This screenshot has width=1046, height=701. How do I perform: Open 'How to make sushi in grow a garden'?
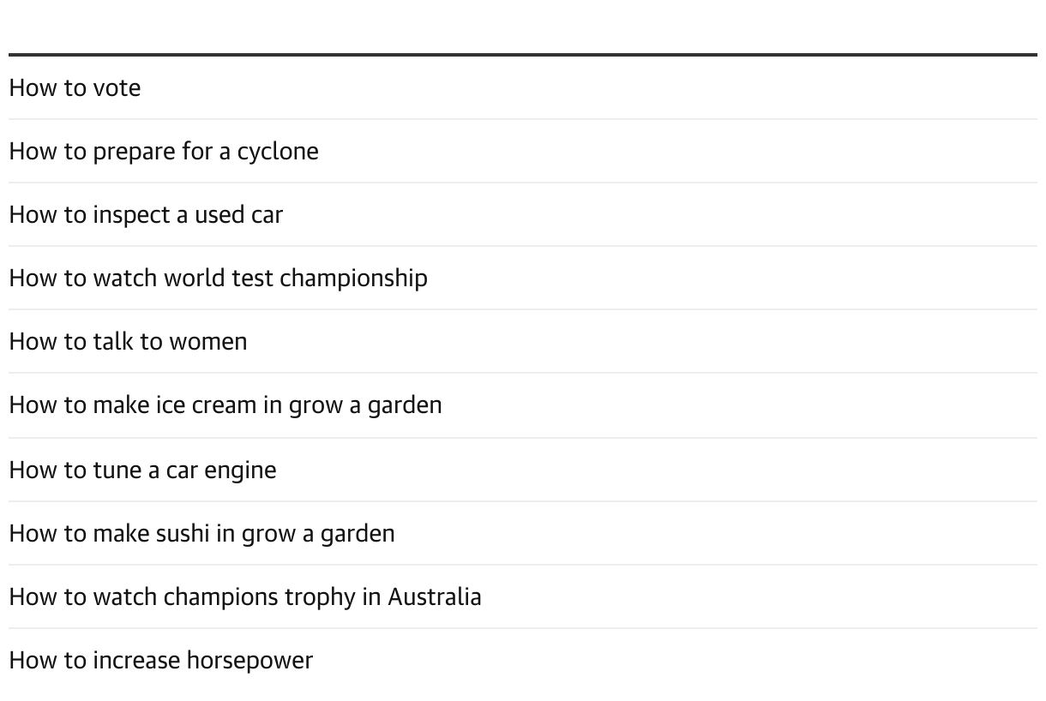coord(201,534)
